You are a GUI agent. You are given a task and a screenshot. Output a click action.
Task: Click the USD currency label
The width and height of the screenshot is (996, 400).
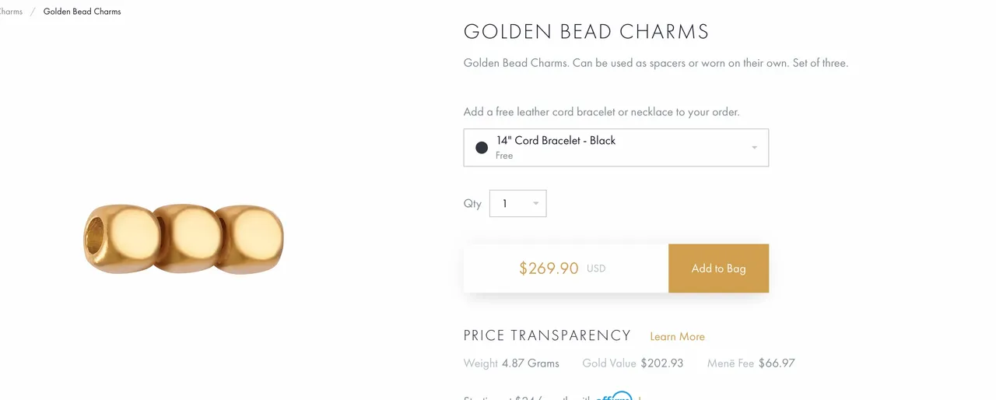[596, 268]
